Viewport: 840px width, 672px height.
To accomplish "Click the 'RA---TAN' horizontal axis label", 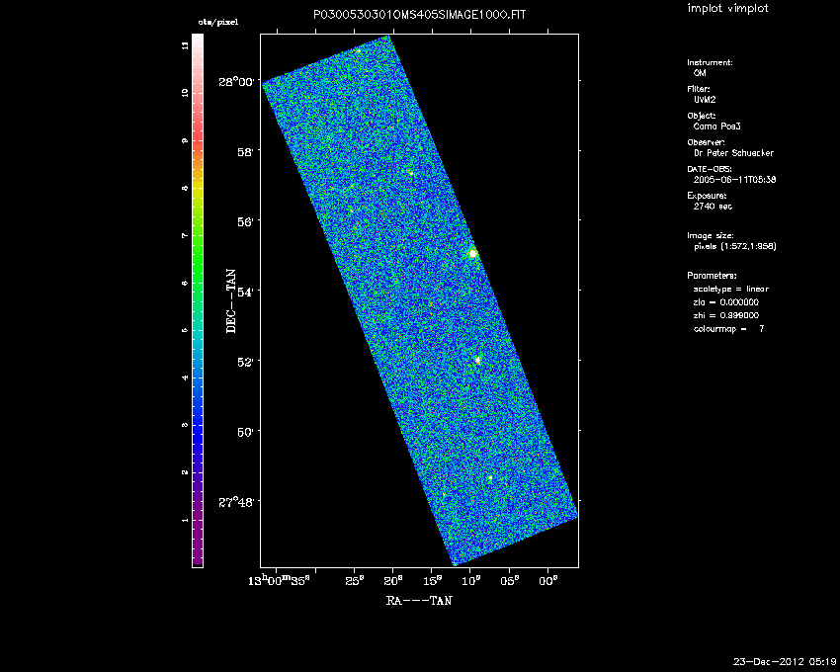I will [419, 601].
